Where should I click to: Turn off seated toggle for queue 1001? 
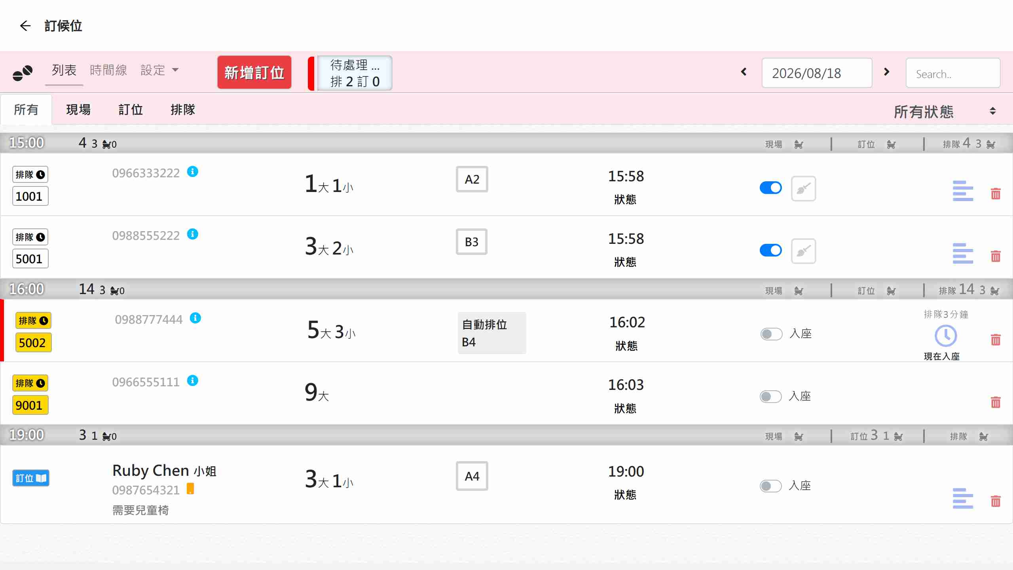point(770,188)
